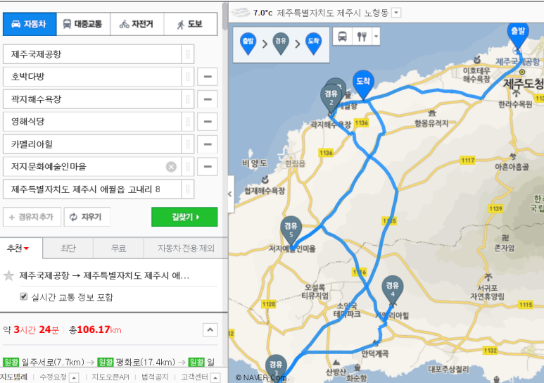The image size is (544, 383).
Task: Click the destination field 애월읍 고내리 8
Action: [92, 189]
